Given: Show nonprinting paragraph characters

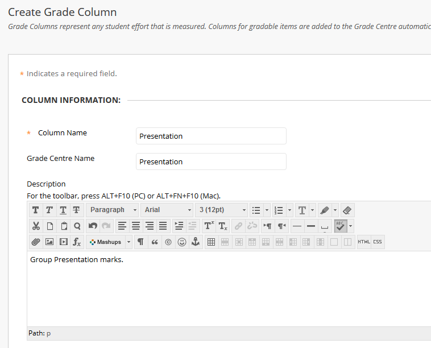Looking at the screenshot, I should (x=141, y=242).
